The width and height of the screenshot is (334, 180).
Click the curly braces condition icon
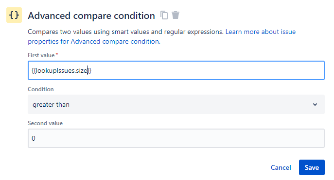point(14,15)
